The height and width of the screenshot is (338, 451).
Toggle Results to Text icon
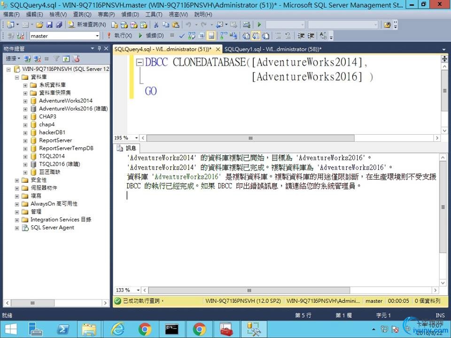coord(246,36)
